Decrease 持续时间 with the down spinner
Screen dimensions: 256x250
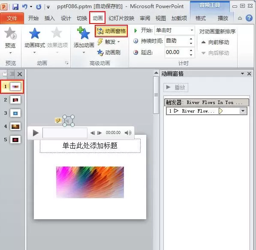191,43
